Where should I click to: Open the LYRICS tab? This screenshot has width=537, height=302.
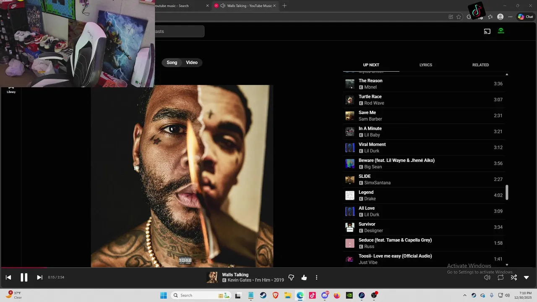click(x=426, y=65)
